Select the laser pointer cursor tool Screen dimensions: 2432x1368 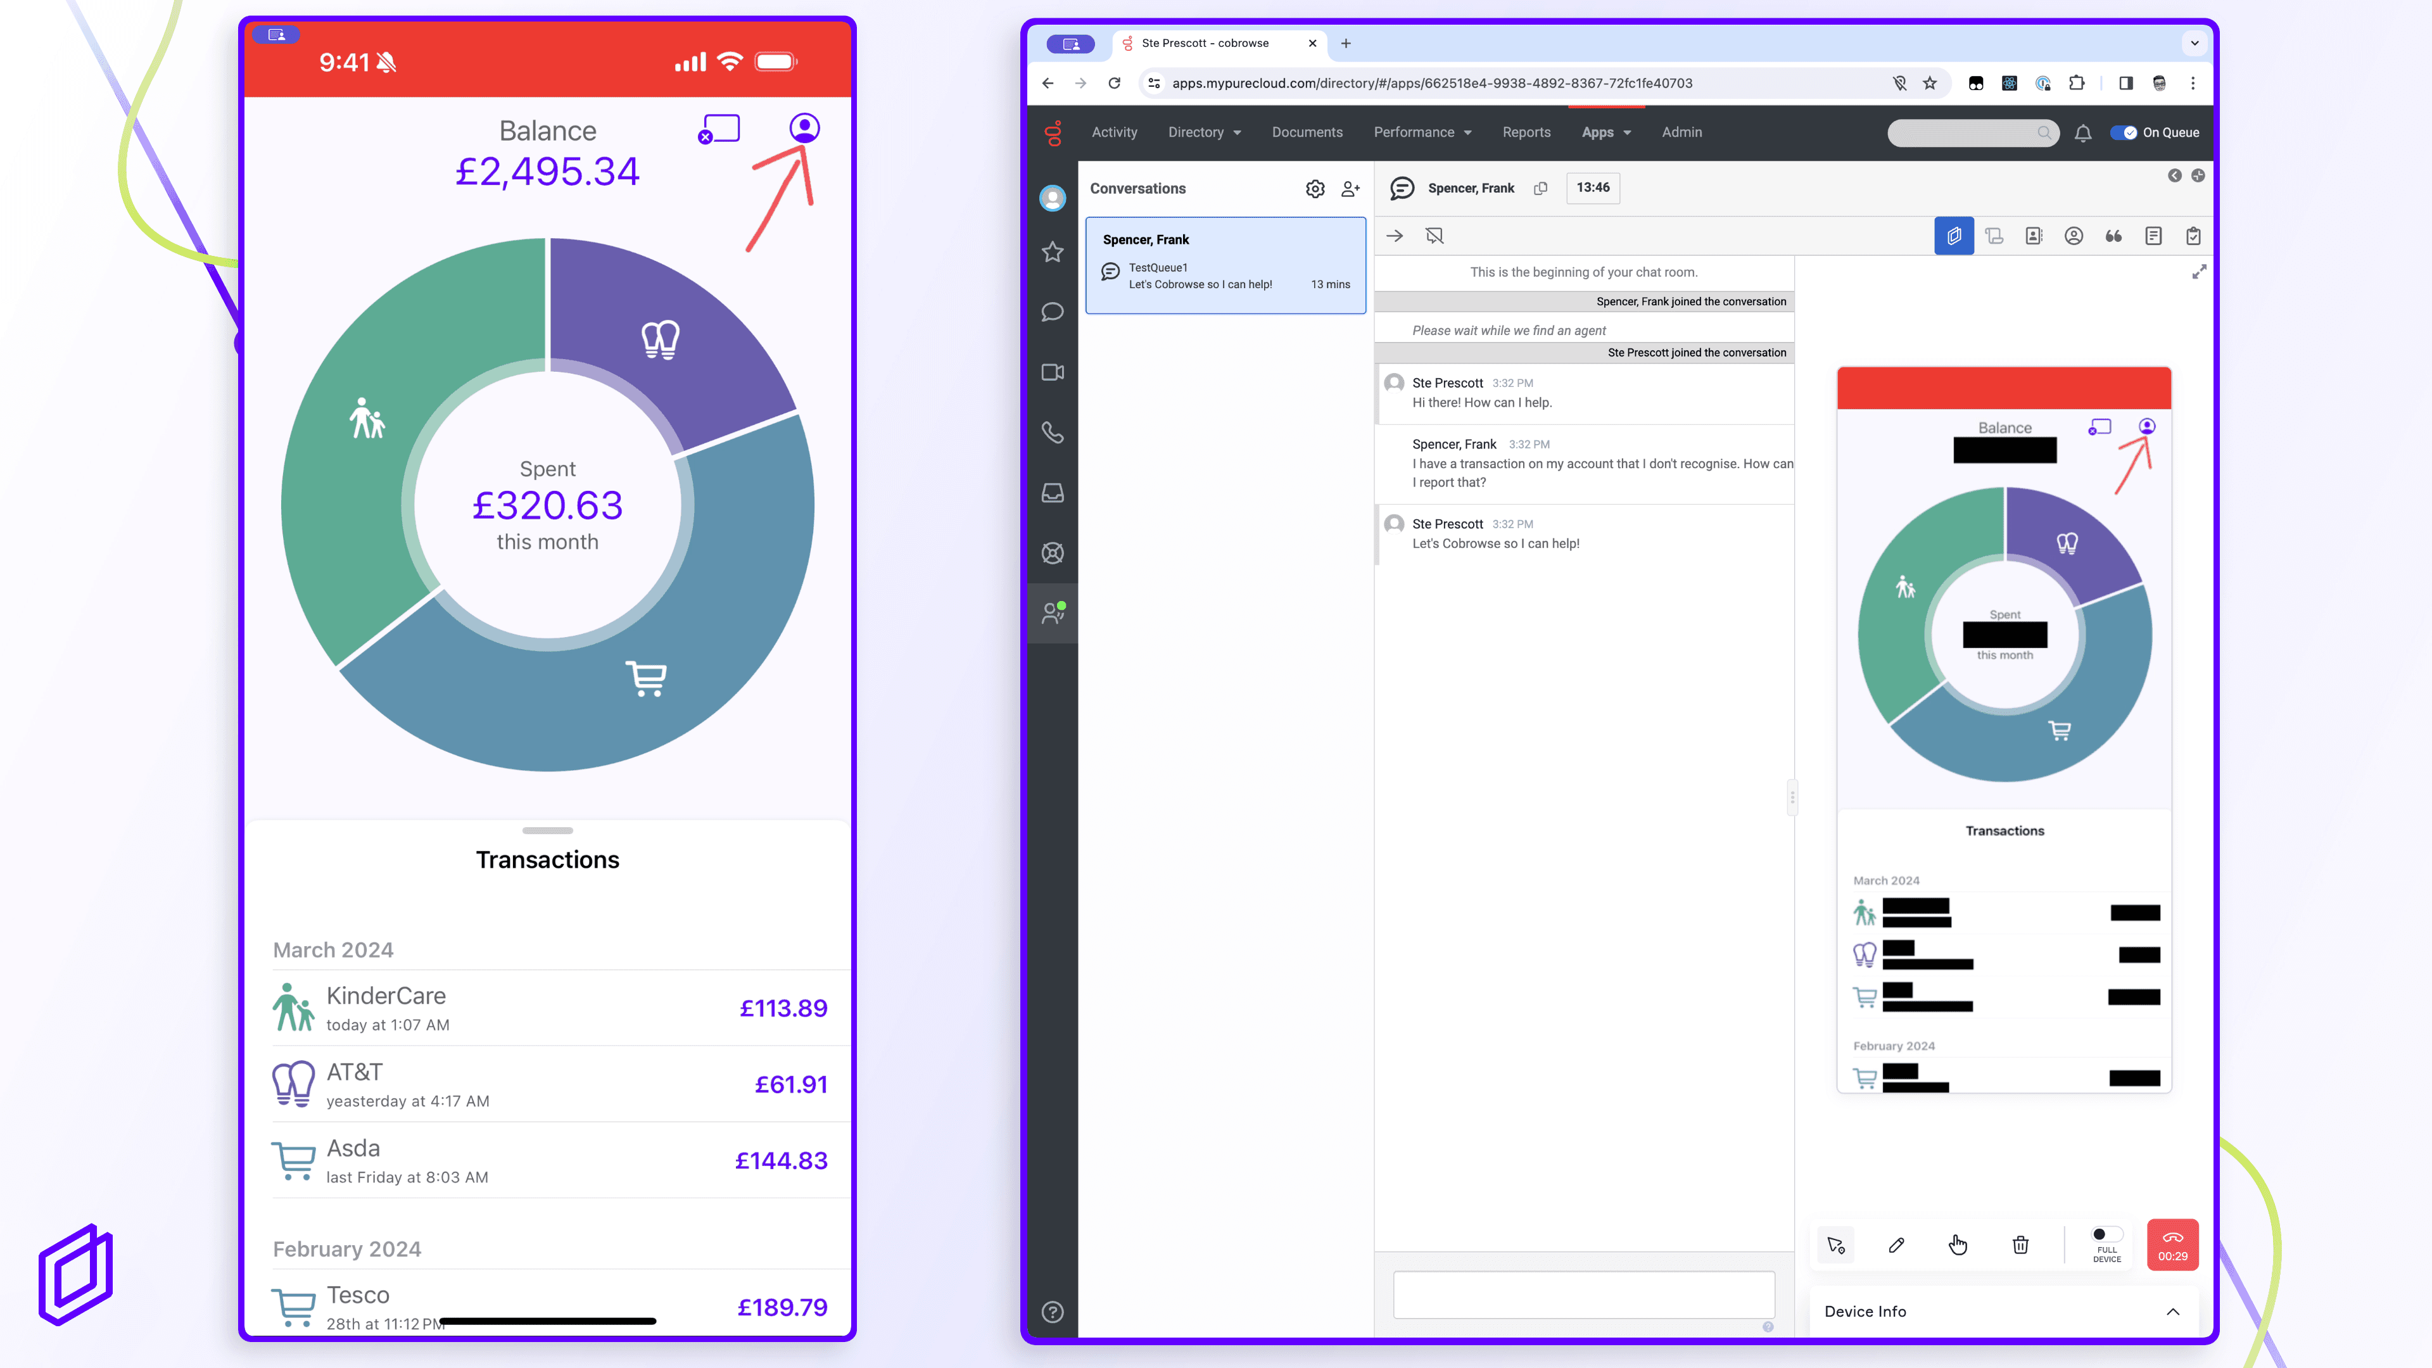point(1835,1245)
